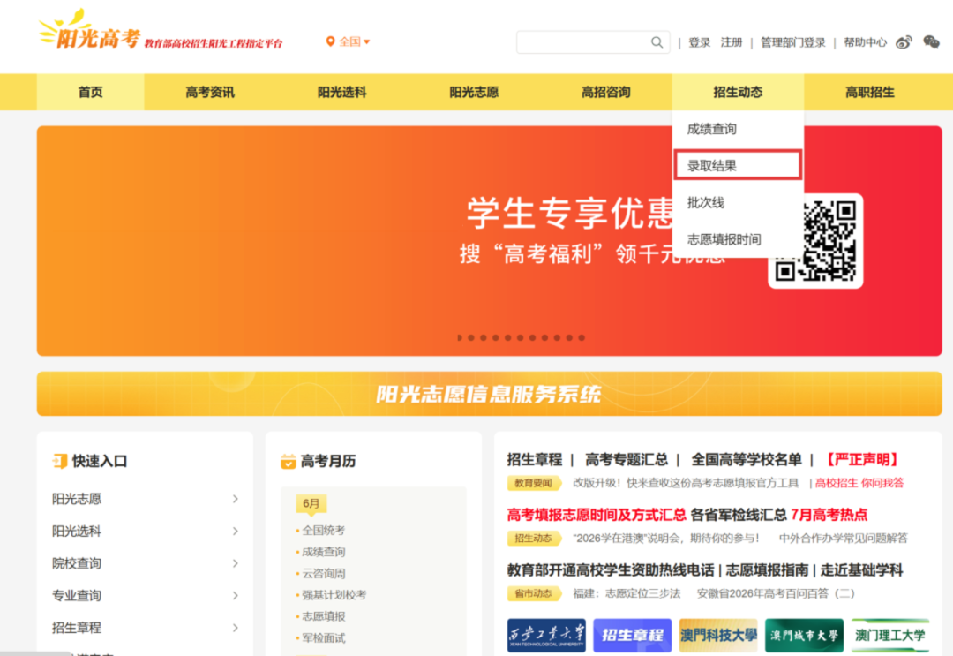Click 志愿填报 calendar entry
This screenshot has width=953, height=656.
(323, 616)
